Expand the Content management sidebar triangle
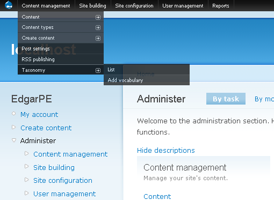 coord(27,153)
